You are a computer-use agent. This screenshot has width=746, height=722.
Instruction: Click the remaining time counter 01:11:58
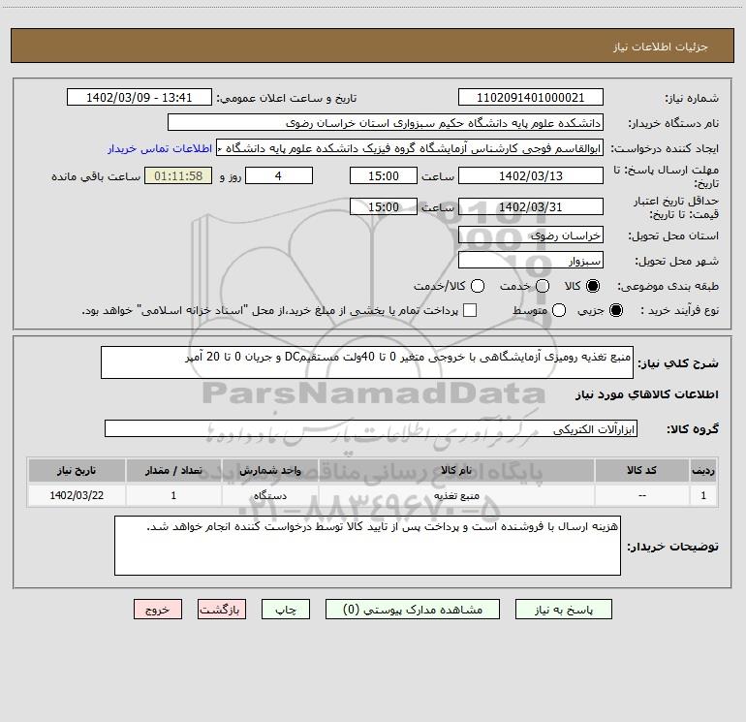[178, 176]
